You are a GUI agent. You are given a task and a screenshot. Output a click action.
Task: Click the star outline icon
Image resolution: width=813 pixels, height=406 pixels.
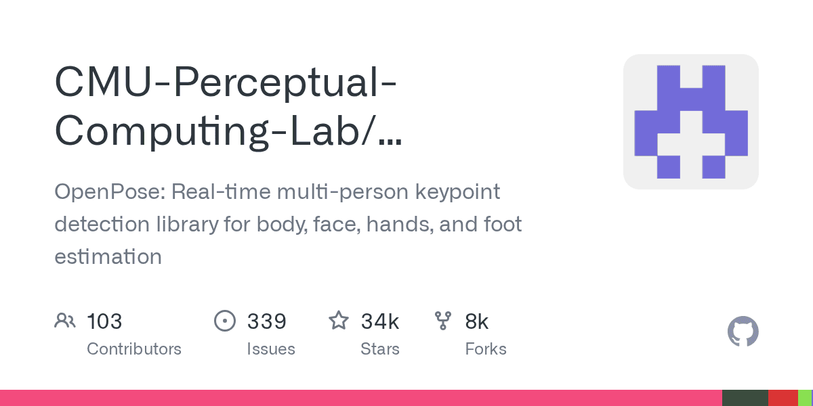pos(338,321)
